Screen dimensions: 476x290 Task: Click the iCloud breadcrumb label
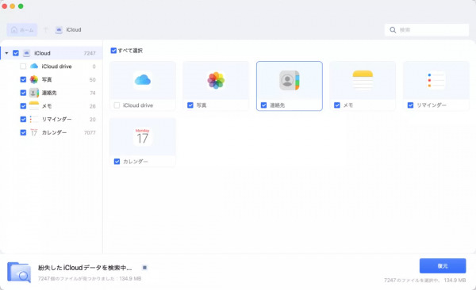74,30
